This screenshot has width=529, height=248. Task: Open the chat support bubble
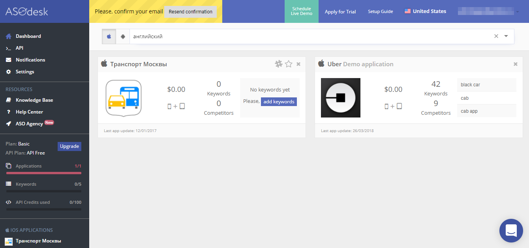tap(511, 231)
